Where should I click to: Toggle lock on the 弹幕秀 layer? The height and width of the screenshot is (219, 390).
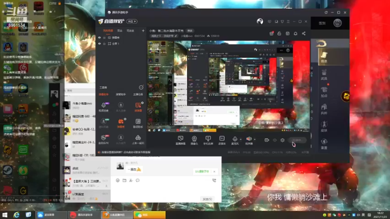pos(104,37)
